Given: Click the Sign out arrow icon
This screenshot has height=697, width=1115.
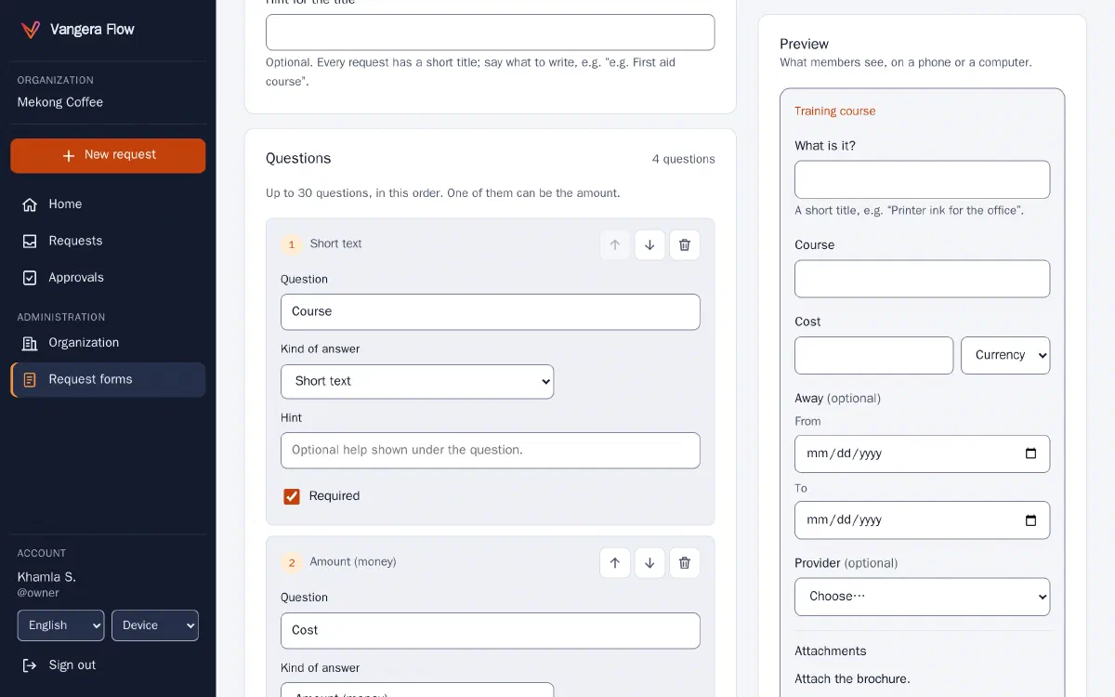Looking at the screenshot, I should pyautogui.click(x=30, y=665).
